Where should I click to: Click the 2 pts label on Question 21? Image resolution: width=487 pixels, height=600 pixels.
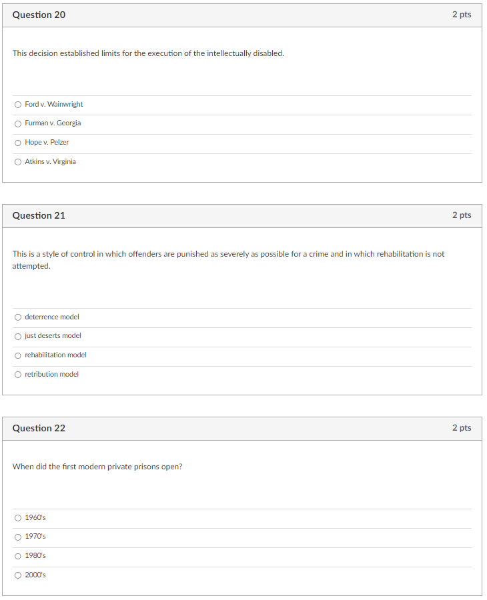click(461, 215)
